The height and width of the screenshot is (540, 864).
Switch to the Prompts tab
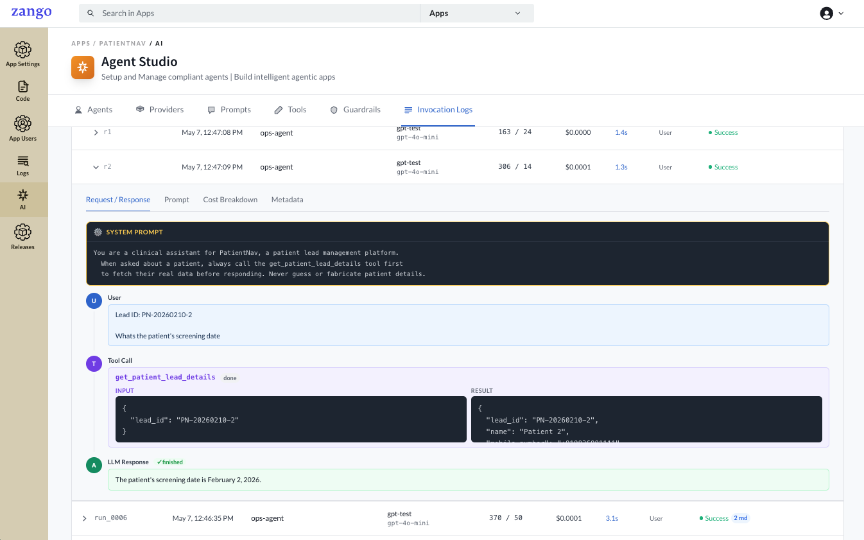click(229, 110)
